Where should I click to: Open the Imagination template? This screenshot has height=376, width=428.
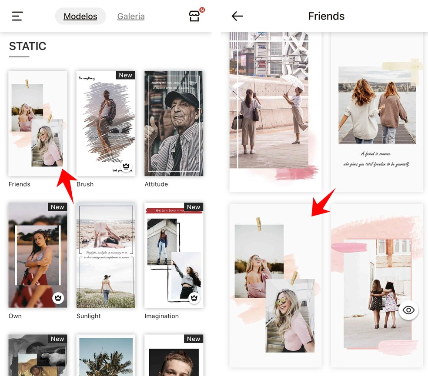click(174, 255)
